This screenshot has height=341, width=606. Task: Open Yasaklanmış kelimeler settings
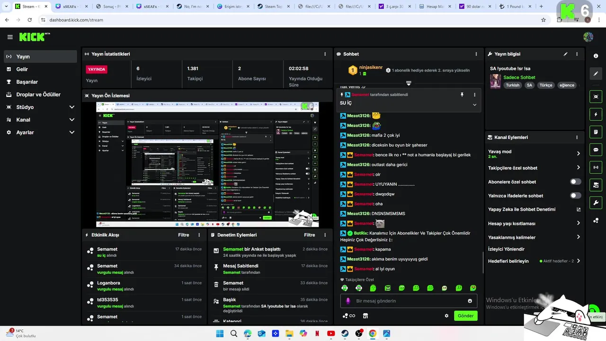[x=534, y=237]
